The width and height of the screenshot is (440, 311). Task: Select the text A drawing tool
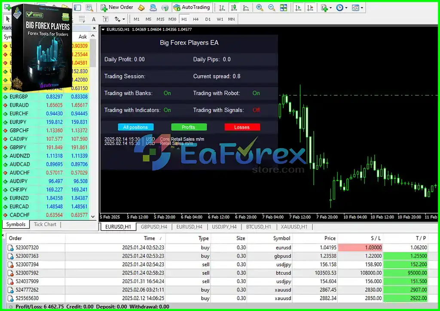[94, 19]
